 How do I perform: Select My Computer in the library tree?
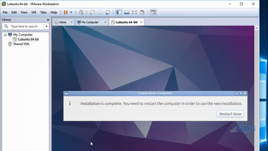pos(23,35)
